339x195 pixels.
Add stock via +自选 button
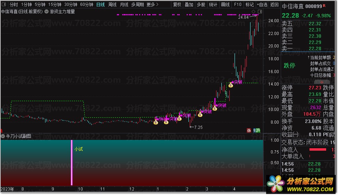point(262,5)
